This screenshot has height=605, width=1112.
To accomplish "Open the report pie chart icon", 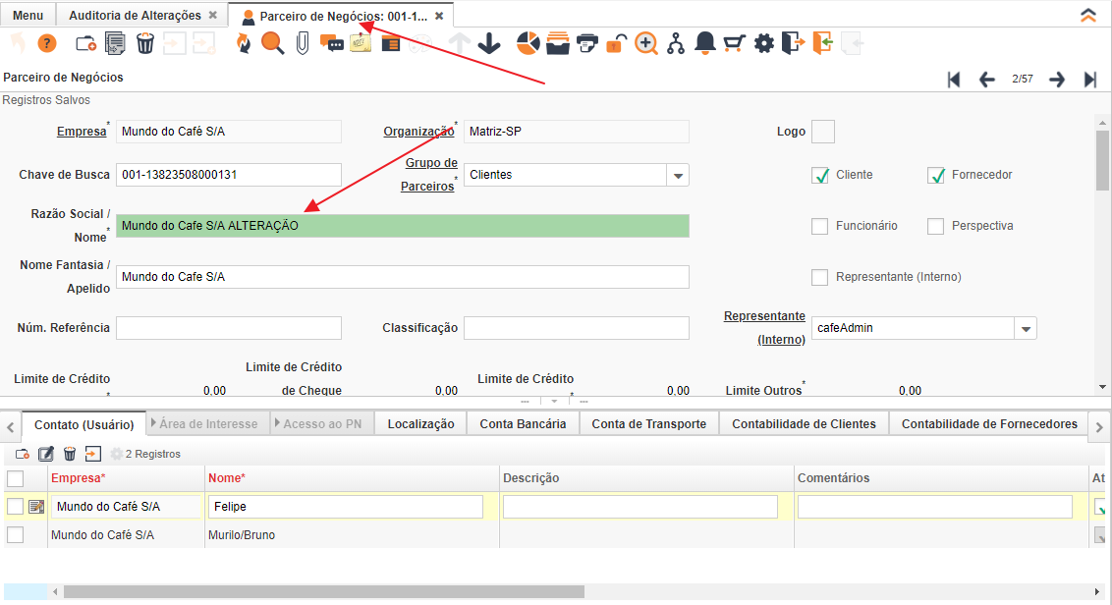I will pos(528,43).
